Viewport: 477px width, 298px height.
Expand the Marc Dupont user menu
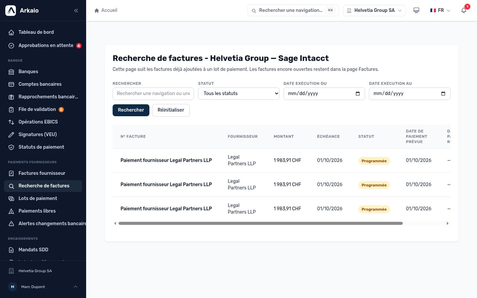click(43, 287)
